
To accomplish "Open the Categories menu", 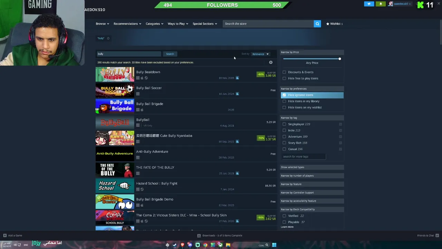I will click(154, 24).
